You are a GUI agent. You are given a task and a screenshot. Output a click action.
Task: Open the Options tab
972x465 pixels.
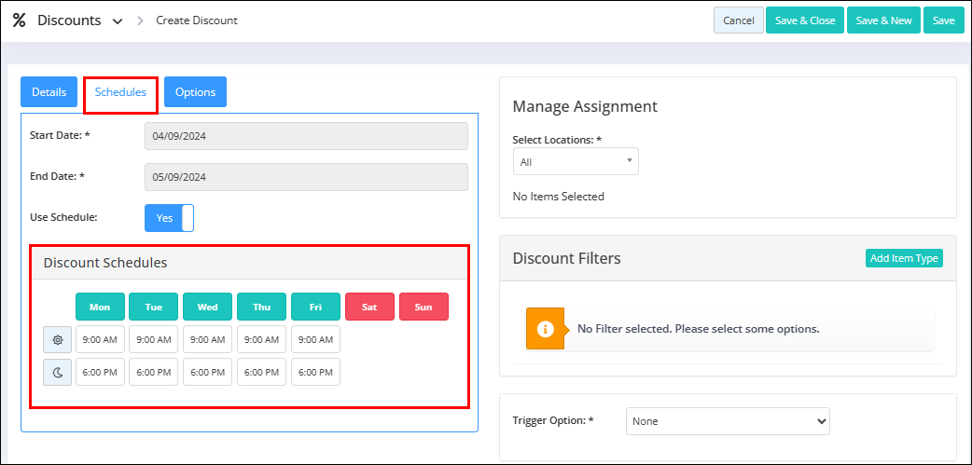tap(195, 91)
